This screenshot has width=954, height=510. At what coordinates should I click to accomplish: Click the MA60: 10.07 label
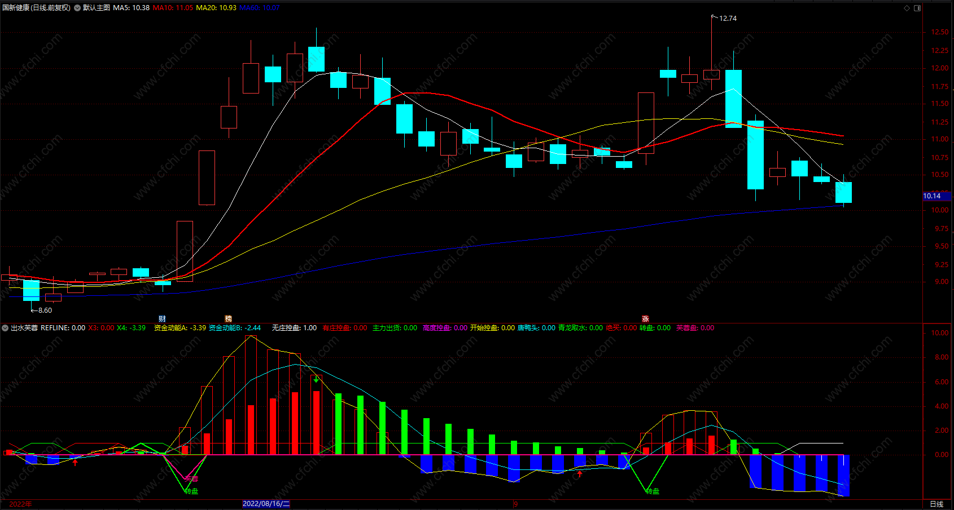click(x=260, y=8)
